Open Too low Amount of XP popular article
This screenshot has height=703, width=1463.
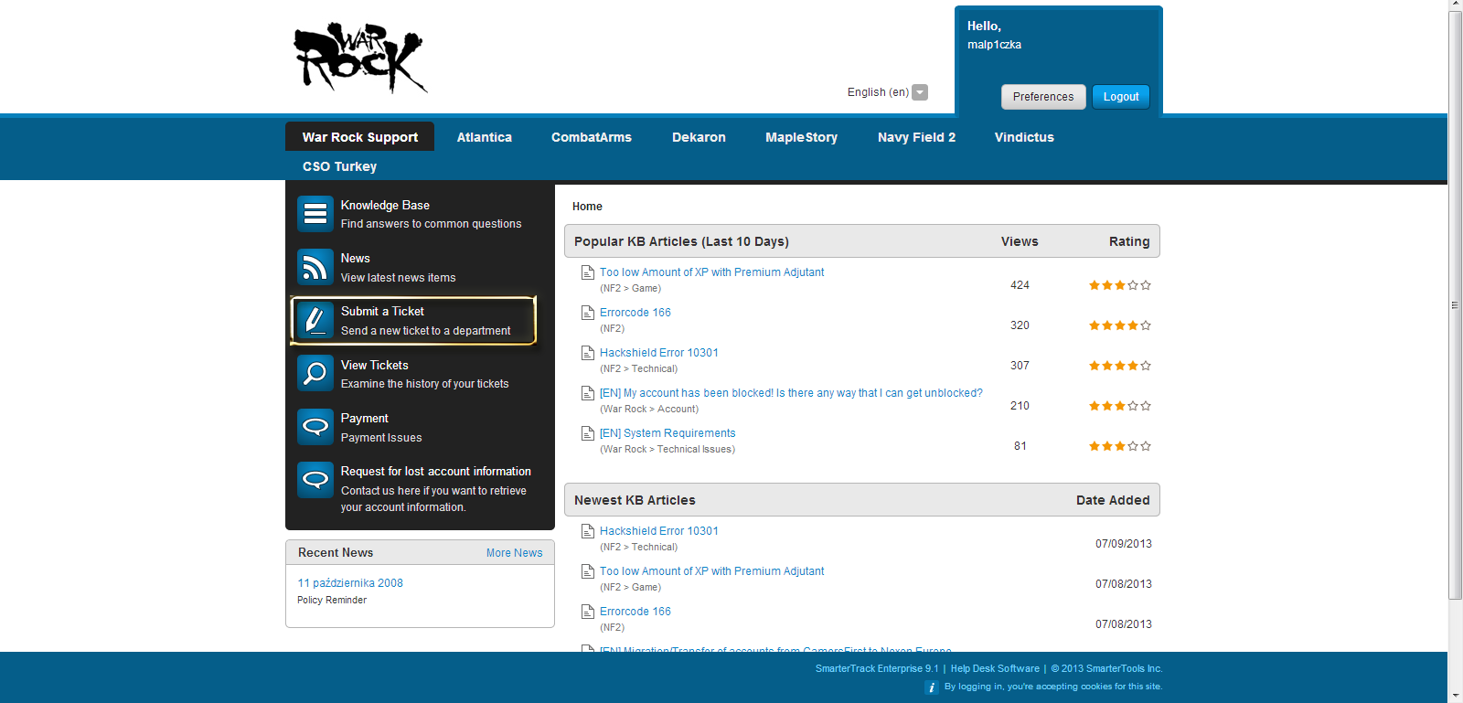click(x=711, y=272)
